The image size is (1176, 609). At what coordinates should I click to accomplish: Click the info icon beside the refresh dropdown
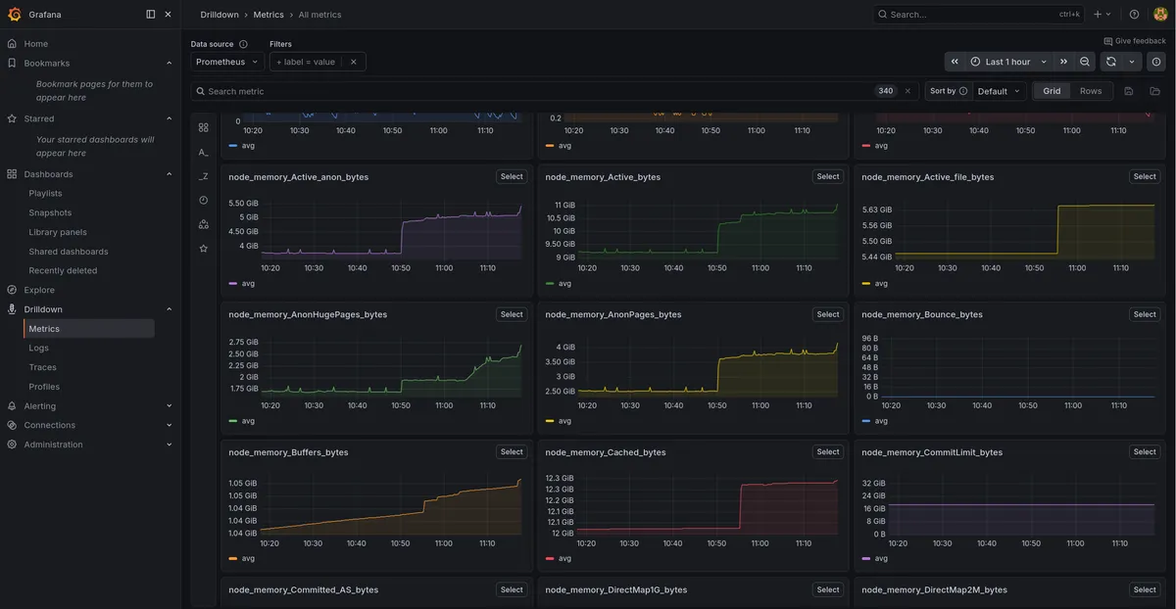pyautogui.click(x=1156, y=62)
